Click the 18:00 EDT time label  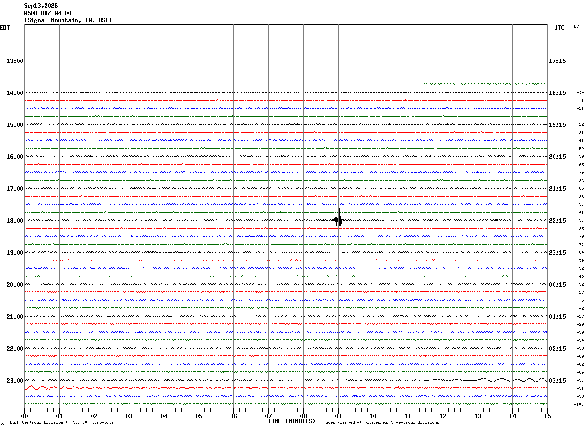click(x=15, y=221)
